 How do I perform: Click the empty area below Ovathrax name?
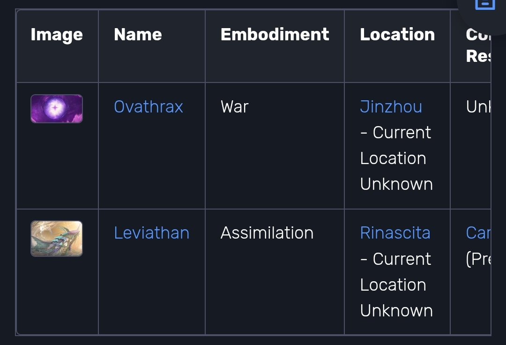pyautogui.click(x=152, y=161)
